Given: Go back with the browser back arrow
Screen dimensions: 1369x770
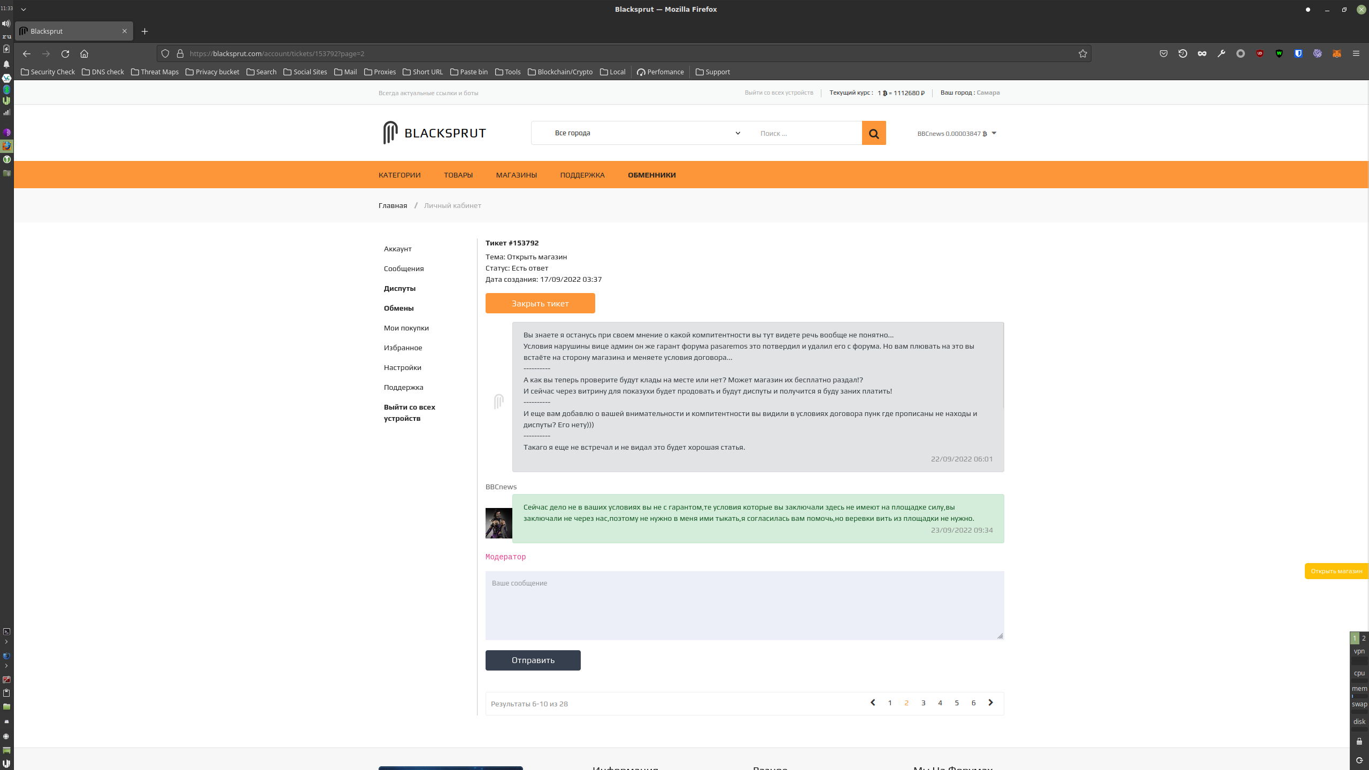Looking at the screenshot, I should pos(27,53).
